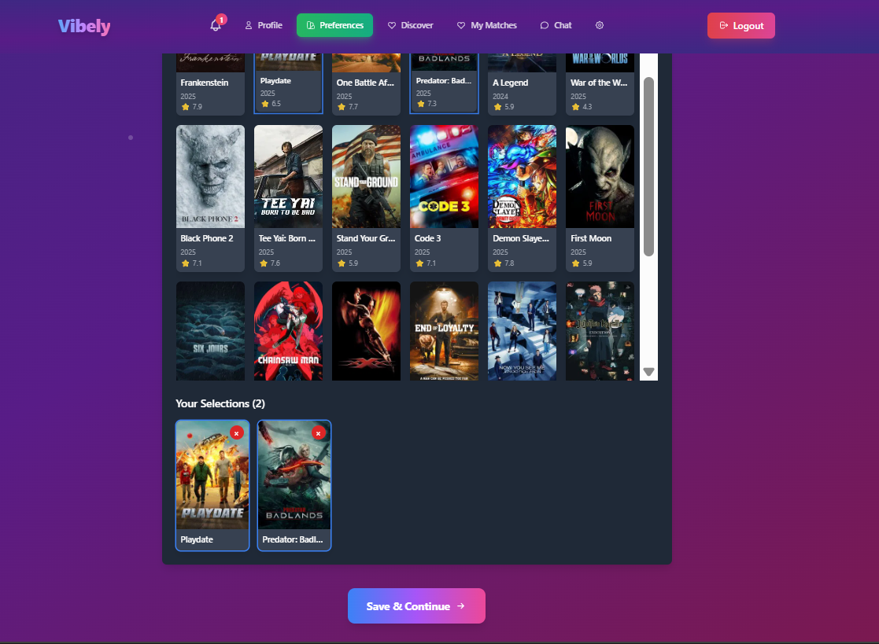The width and height of the screenshot is (879, 644).
Task: Click the A Legend 2024 year text
Action: (x=500, y=96)
